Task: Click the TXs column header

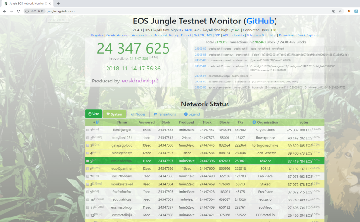Action: coord(240,122)
